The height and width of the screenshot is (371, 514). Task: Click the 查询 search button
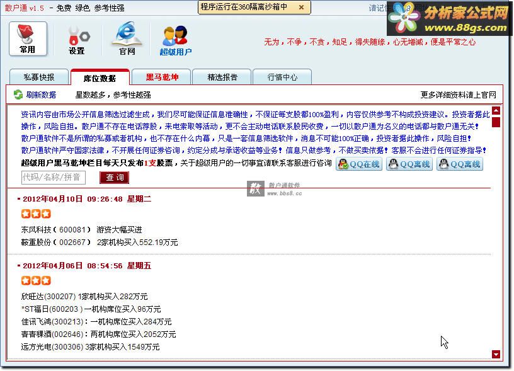[115, 177]
